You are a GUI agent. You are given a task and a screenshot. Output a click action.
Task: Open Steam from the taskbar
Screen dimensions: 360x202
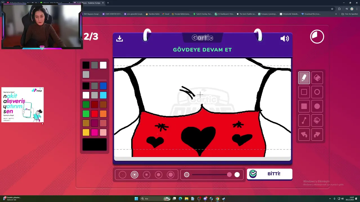pos(224,199)
